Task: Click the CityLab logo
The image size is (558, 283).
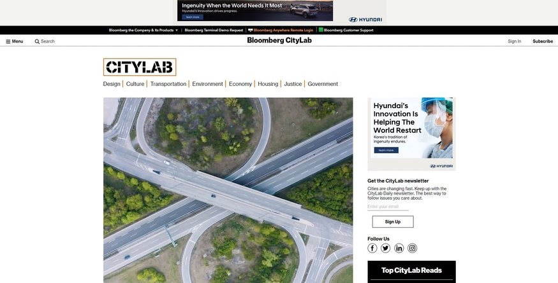Action: click(x=140, y=67)
